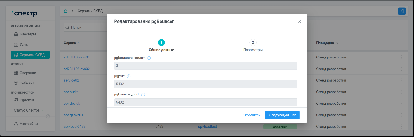Image resolution: width=414 pixels, height=137 pixels.
Task: Open the spr-loadtest link
Action: pos(207,127)
